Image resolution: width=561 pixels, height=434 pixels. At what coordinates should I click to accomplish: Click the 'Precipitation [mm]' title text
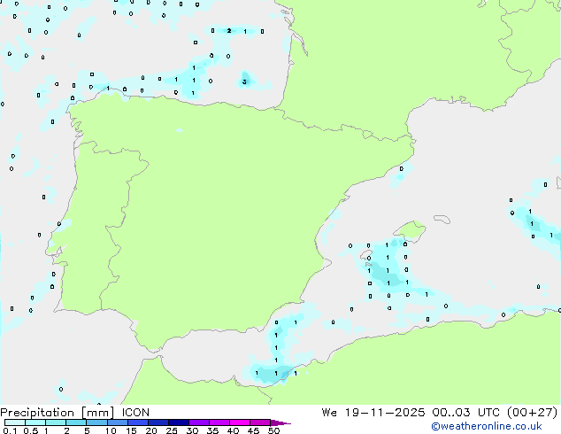pyautogui.click(x=58, y=413)
